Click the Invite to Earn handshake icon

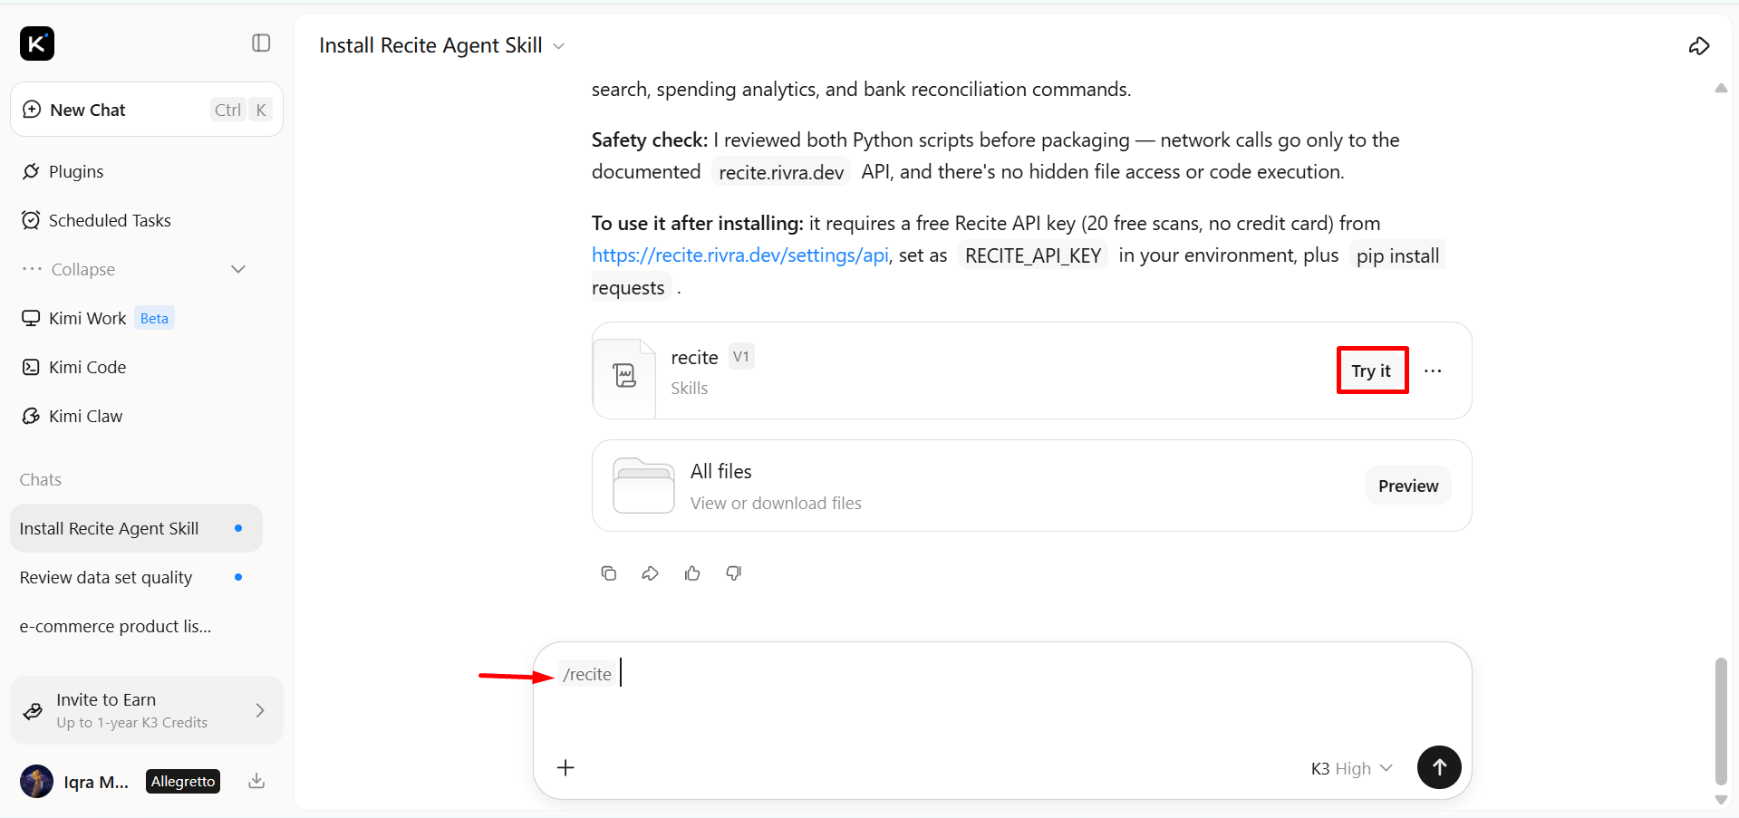click(x=33, y=711)
